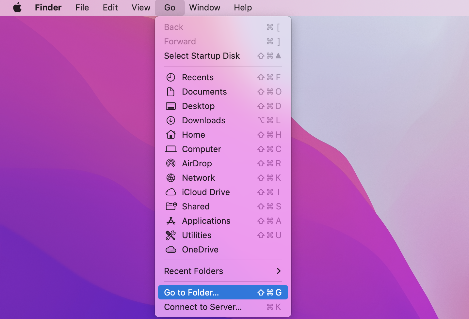Click the Utilities tools icon

(x=171, y=235)
